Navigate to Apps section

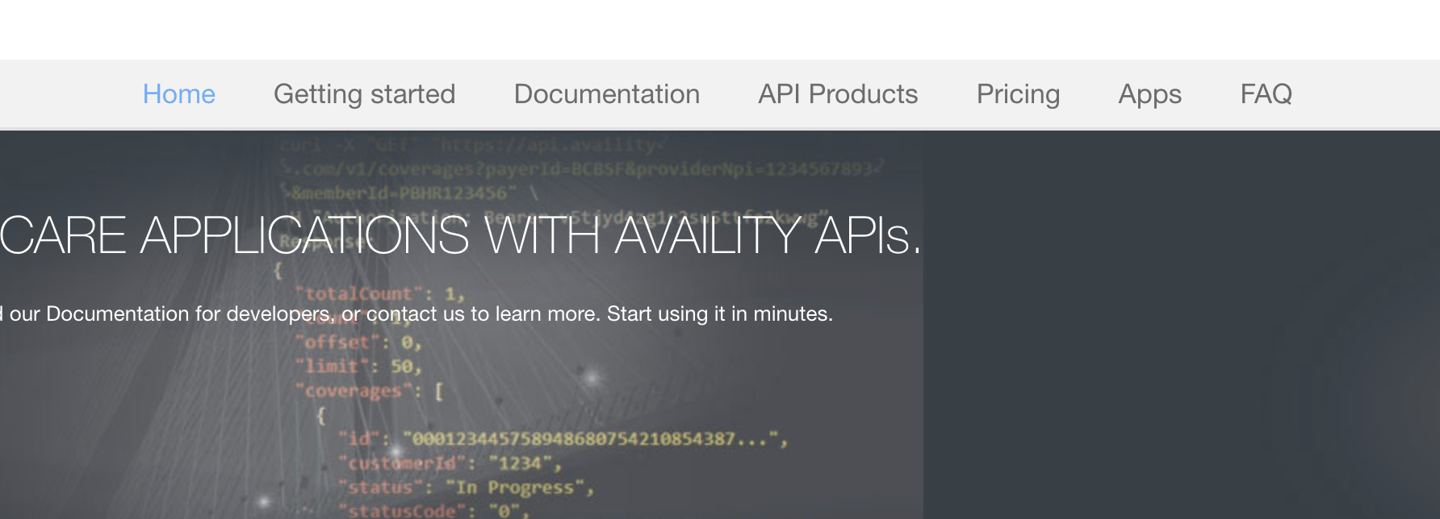point(1149,94)
